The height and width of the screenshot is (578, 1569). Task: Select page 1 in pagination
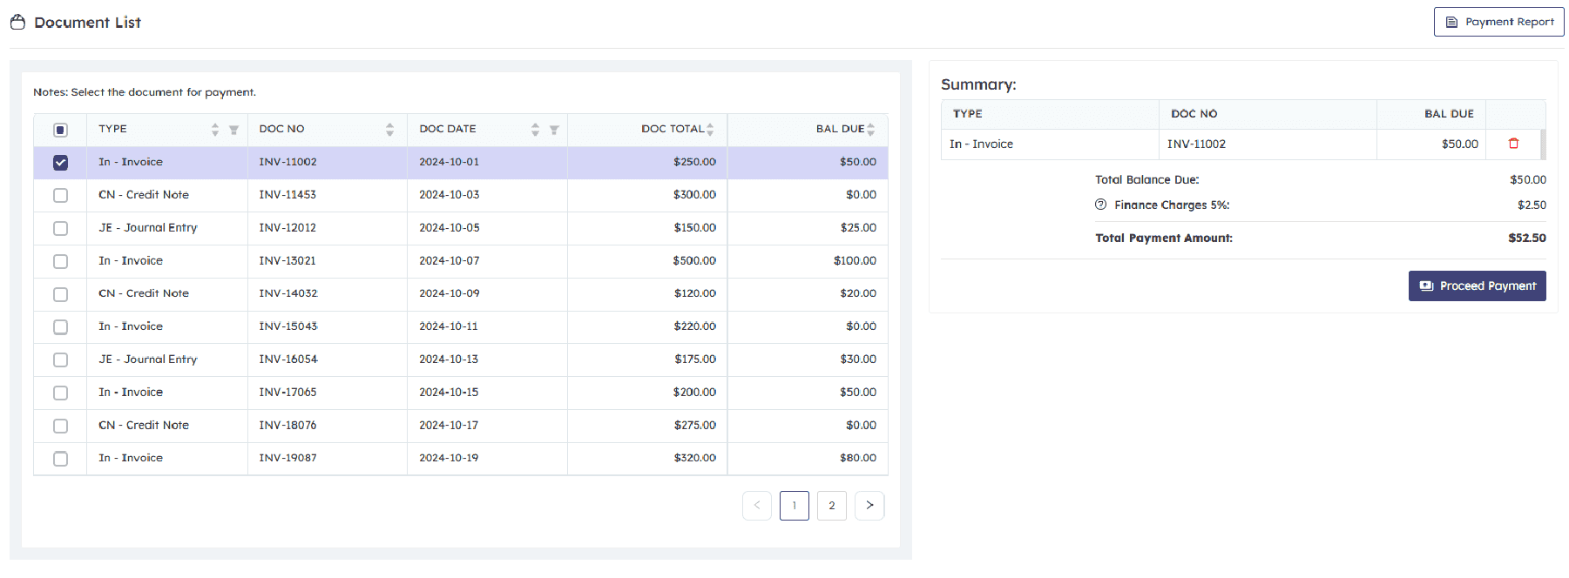tap(795, 506)
